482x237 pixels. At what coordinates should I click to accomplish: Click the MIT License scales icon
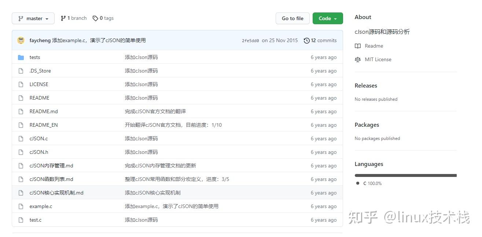tap(357, 59)
